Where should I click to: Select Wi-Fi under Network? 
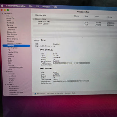pyautogui.click(x=11, y=82)
